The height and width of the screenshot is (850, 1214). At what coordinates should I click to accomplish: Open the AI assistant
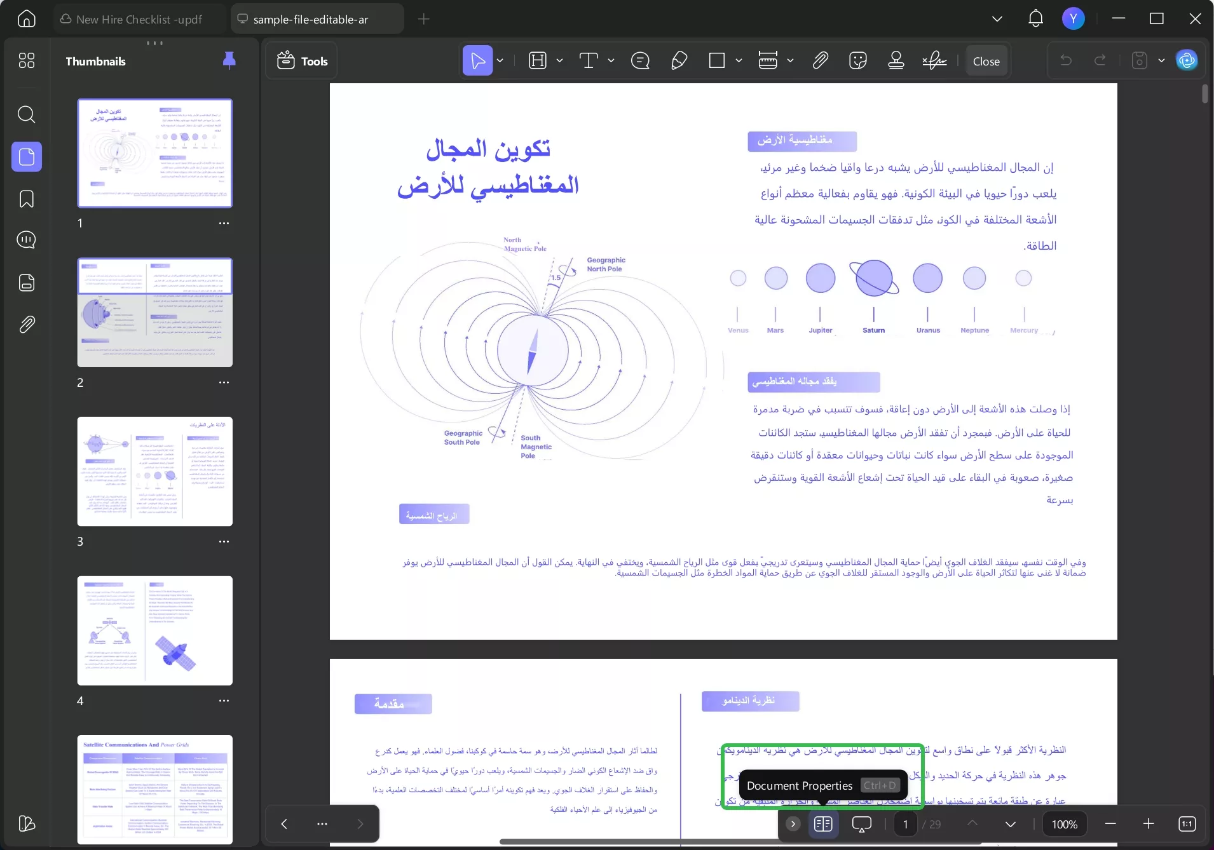pos(1186,60)
